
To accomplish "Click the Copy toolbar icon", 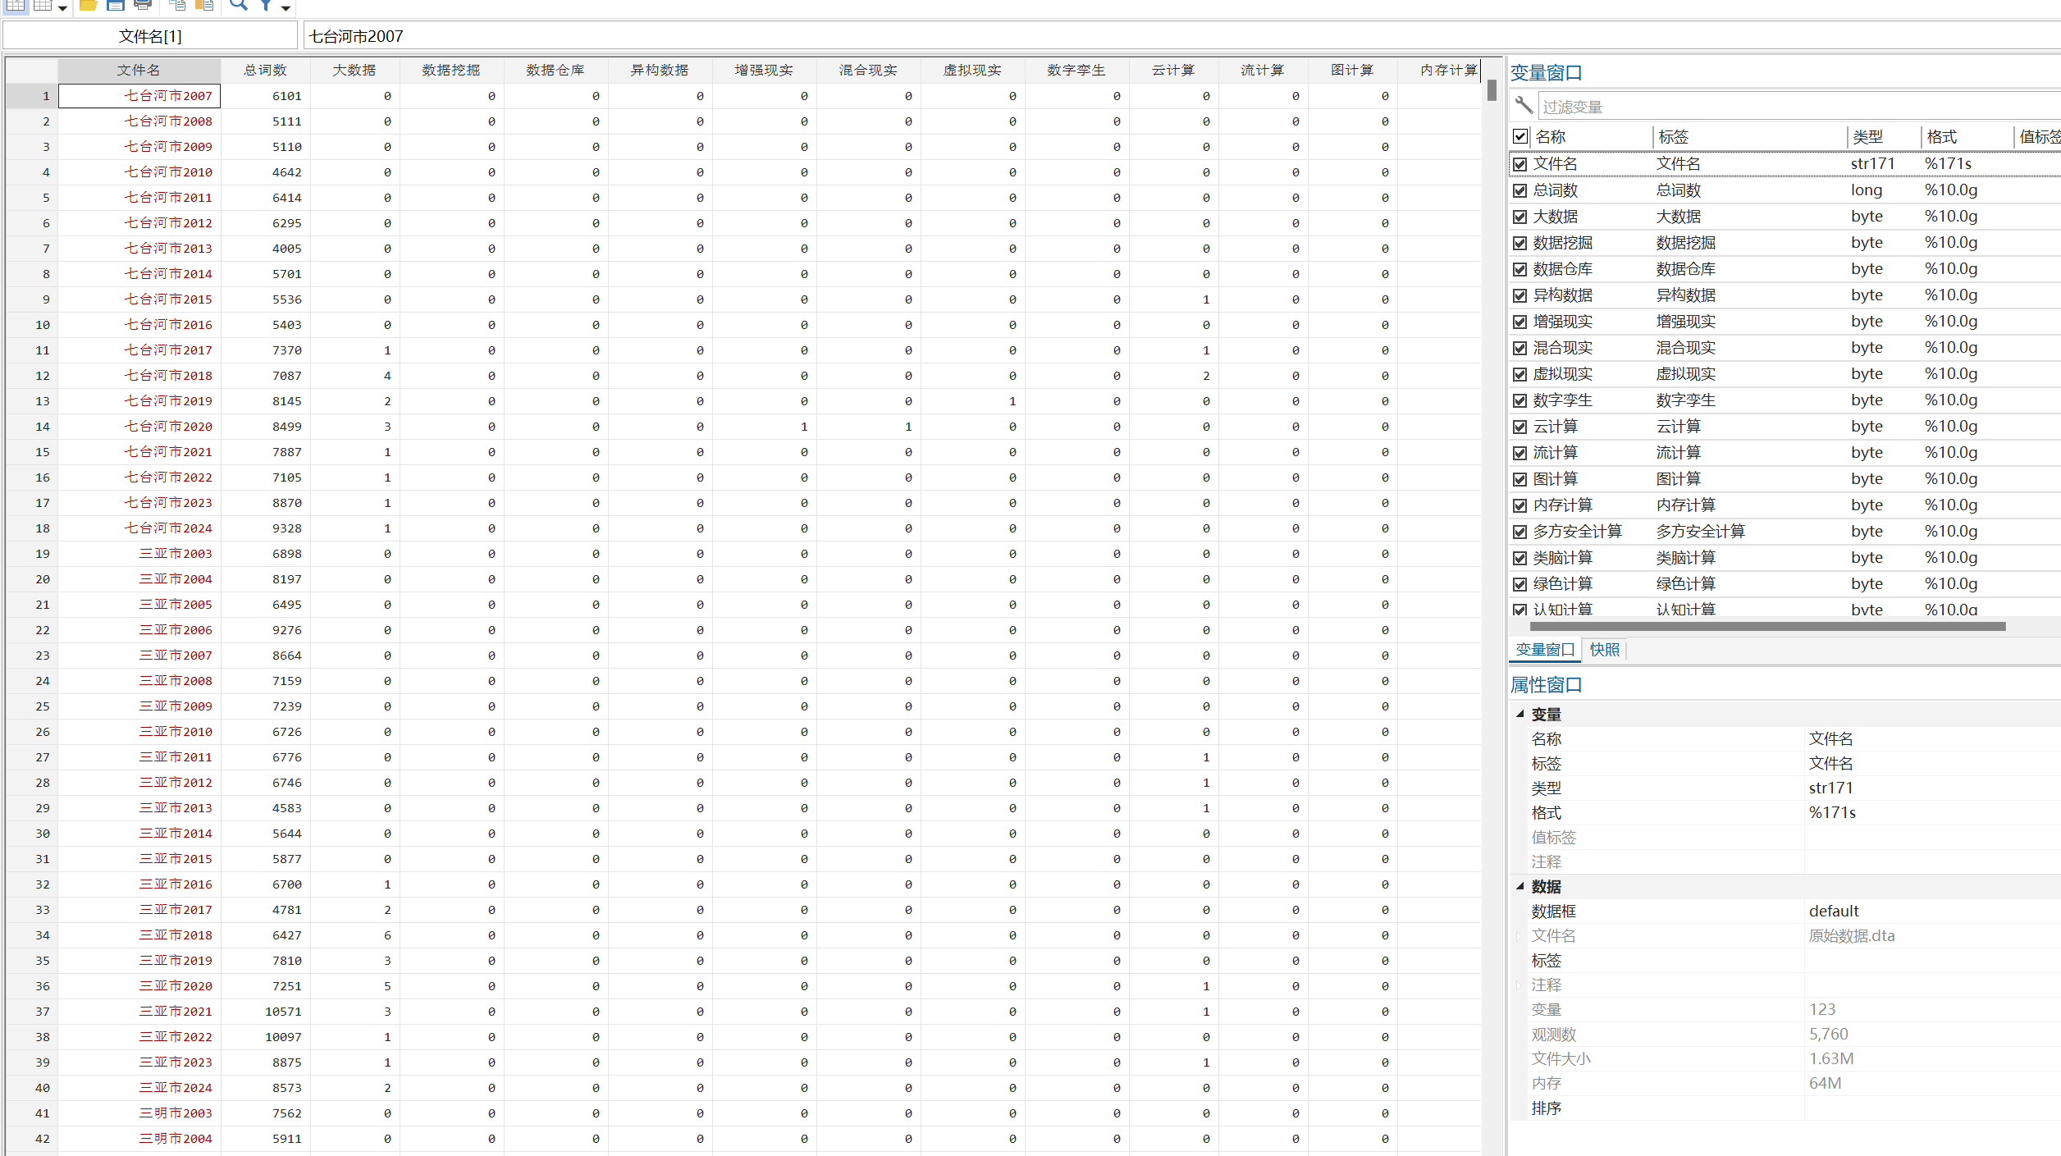I will (177, 5).
